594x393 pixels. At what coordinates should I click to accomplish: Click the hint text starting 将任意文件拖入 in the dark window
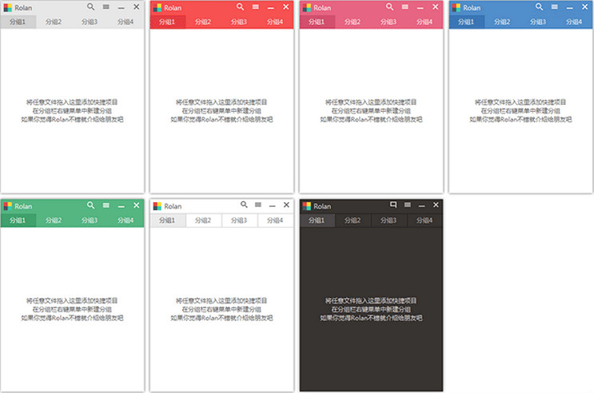[371, 300]
